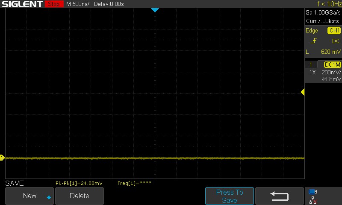Click the LAN network status icon
342x205 pixels.
tap(313, 200)
